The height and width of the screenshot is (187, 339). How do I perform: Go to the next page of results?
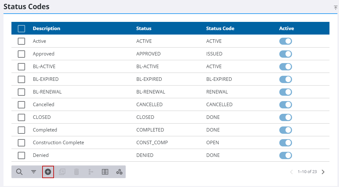(323, 172)
